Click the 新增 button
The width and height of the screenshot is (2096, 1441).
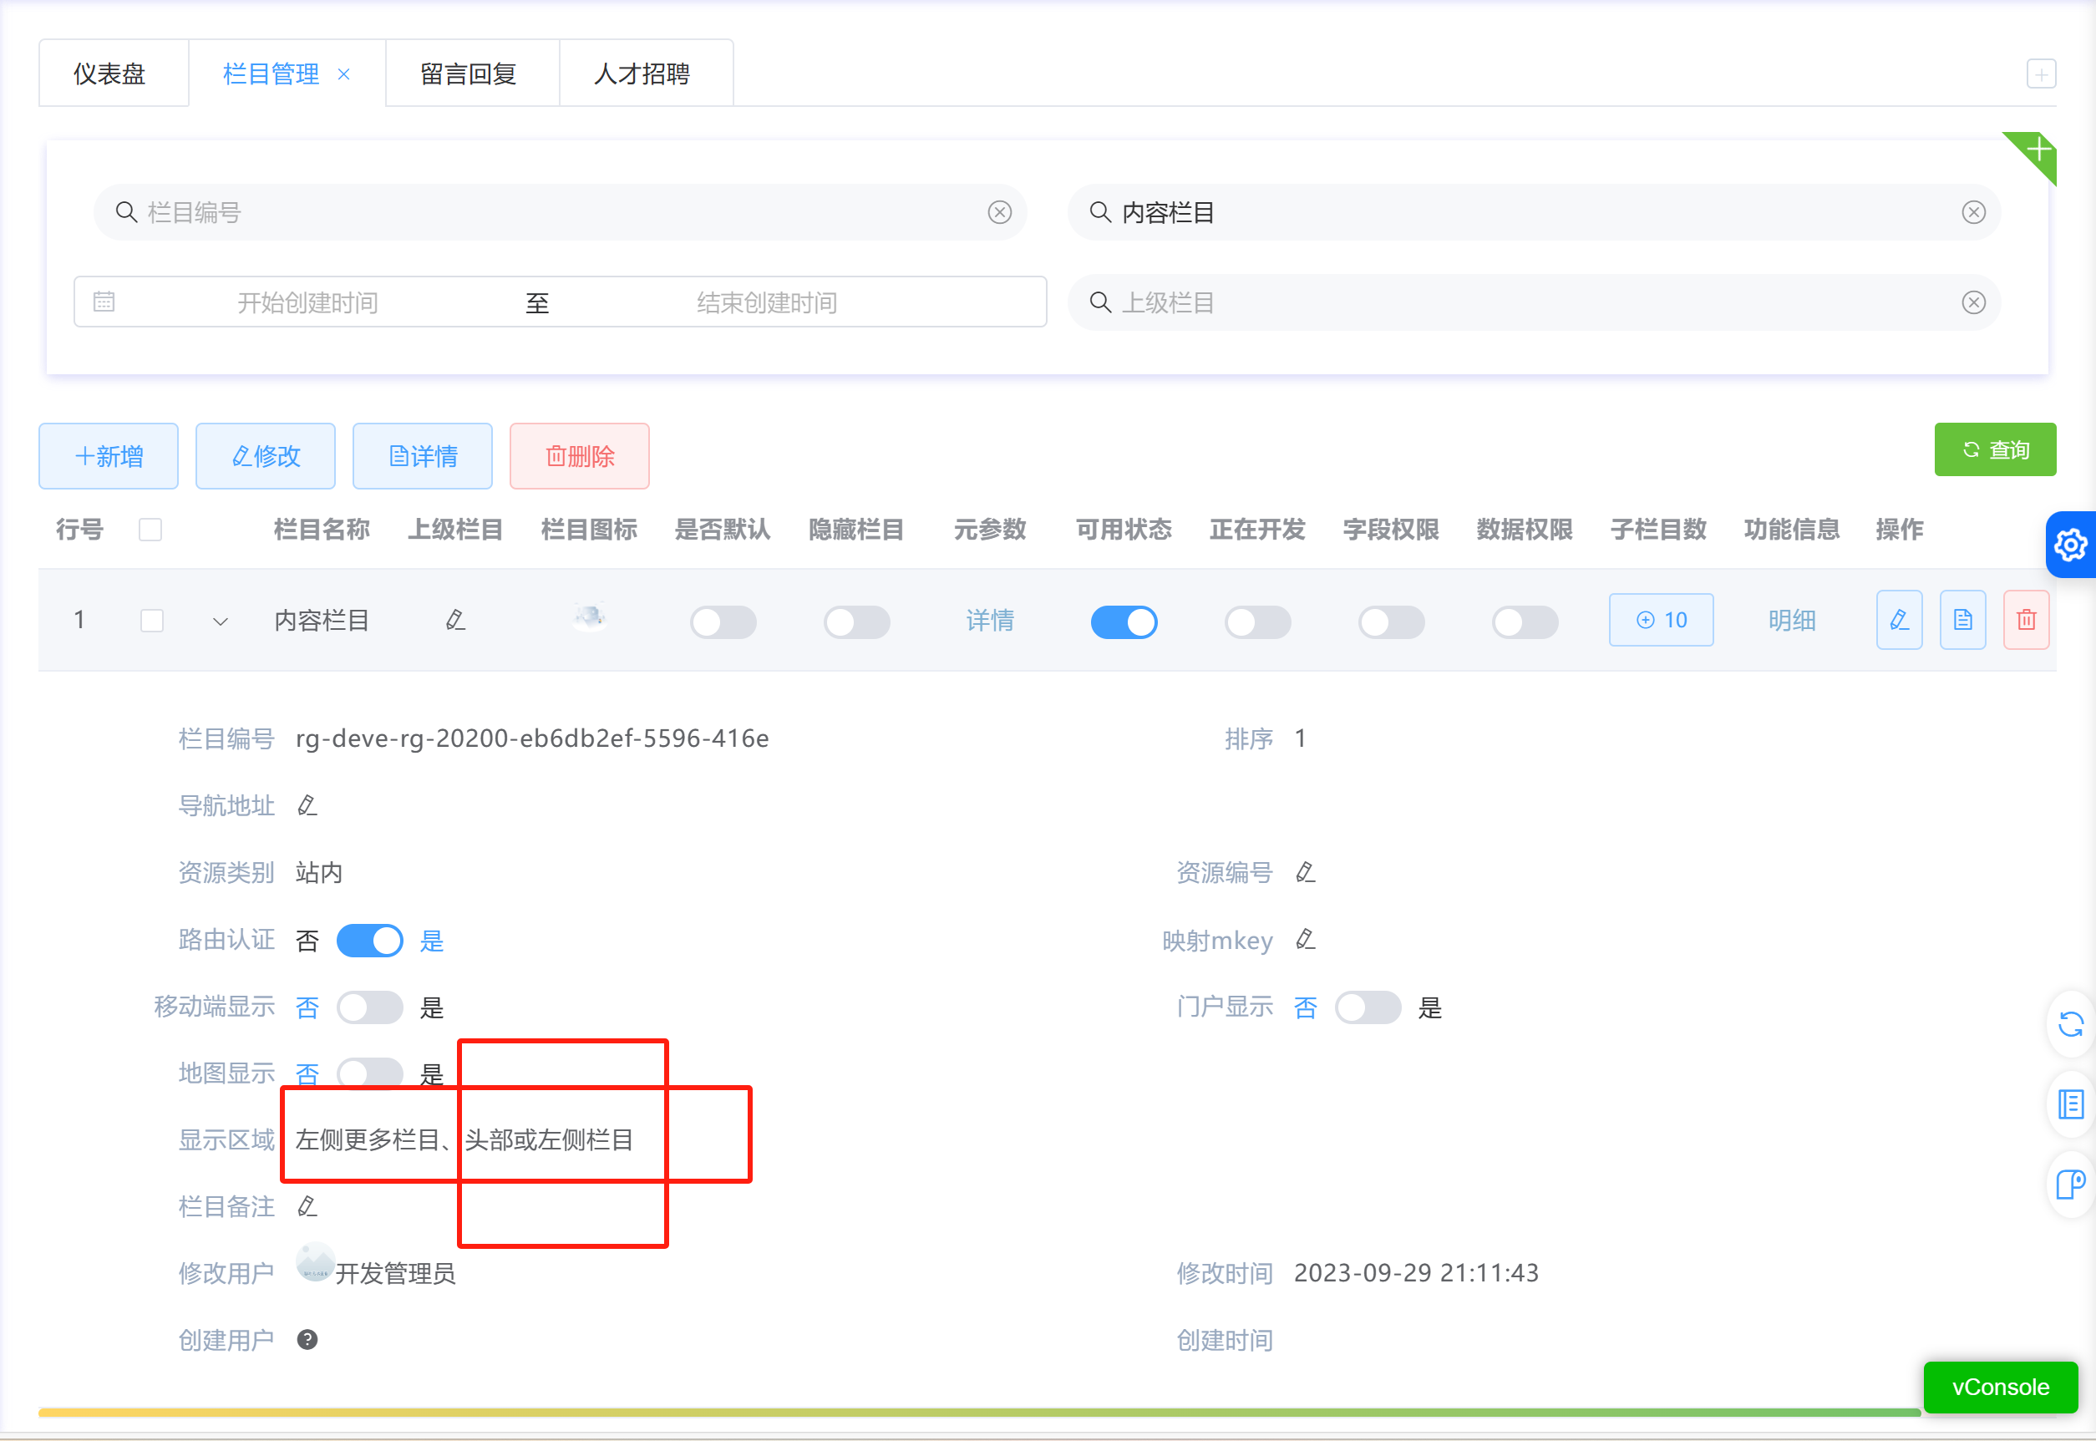point(109,456)
